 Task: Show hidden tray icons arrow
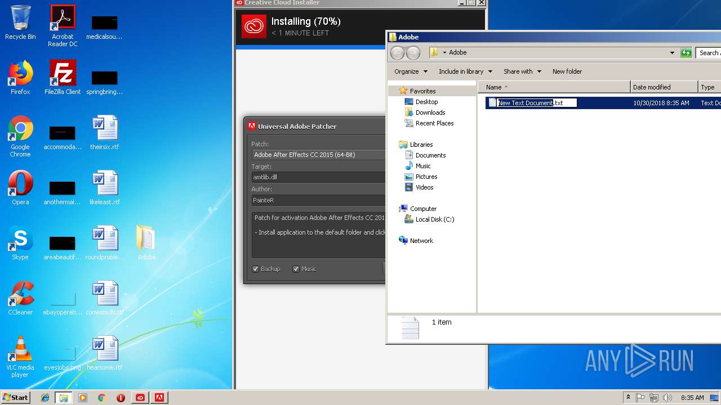pyautogui.click(x=628, y=398)
